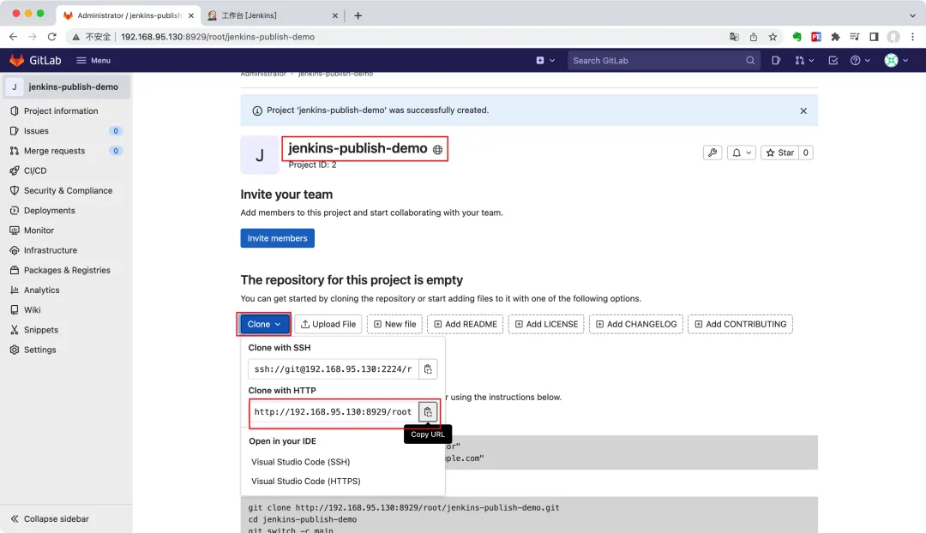The width and height of the screenshot is (926, 533).
Task: Open the Menu hamburger in GitLab navbar
Action: pos(93,60)
